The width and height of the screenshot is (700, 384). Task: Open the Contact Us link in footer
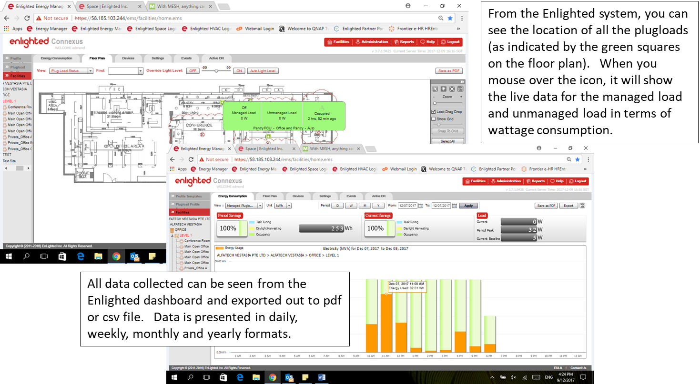[x=578, y=368]
